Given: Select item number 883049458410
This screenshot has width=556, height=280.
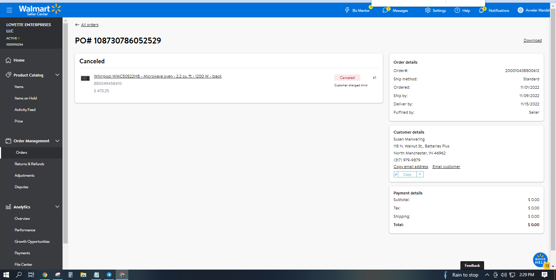Looking at the screenshot, I should (x=108, y=83).
